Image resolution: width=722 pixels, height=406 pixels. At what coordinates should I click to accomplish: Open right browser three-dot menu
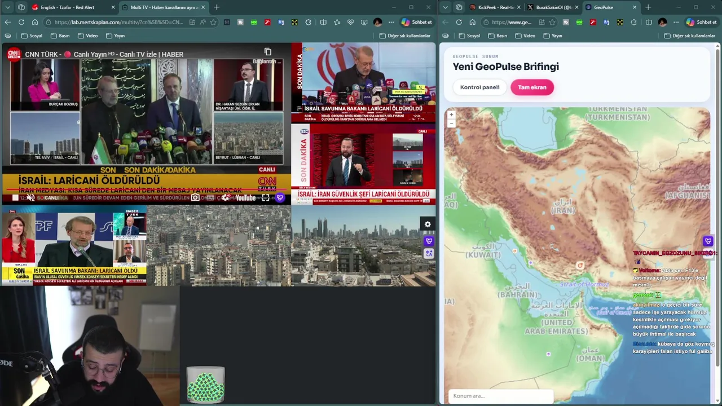[x=676, y=22]
